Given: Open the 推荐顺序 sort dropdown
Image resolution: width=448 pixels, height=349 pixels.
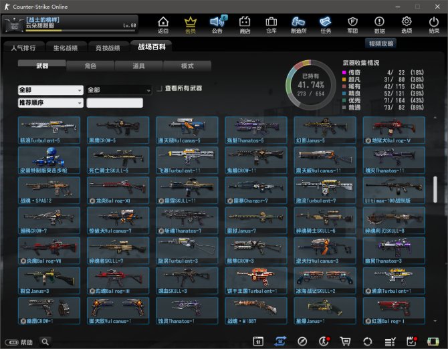Looking at the screenshot, I should 51,102.
